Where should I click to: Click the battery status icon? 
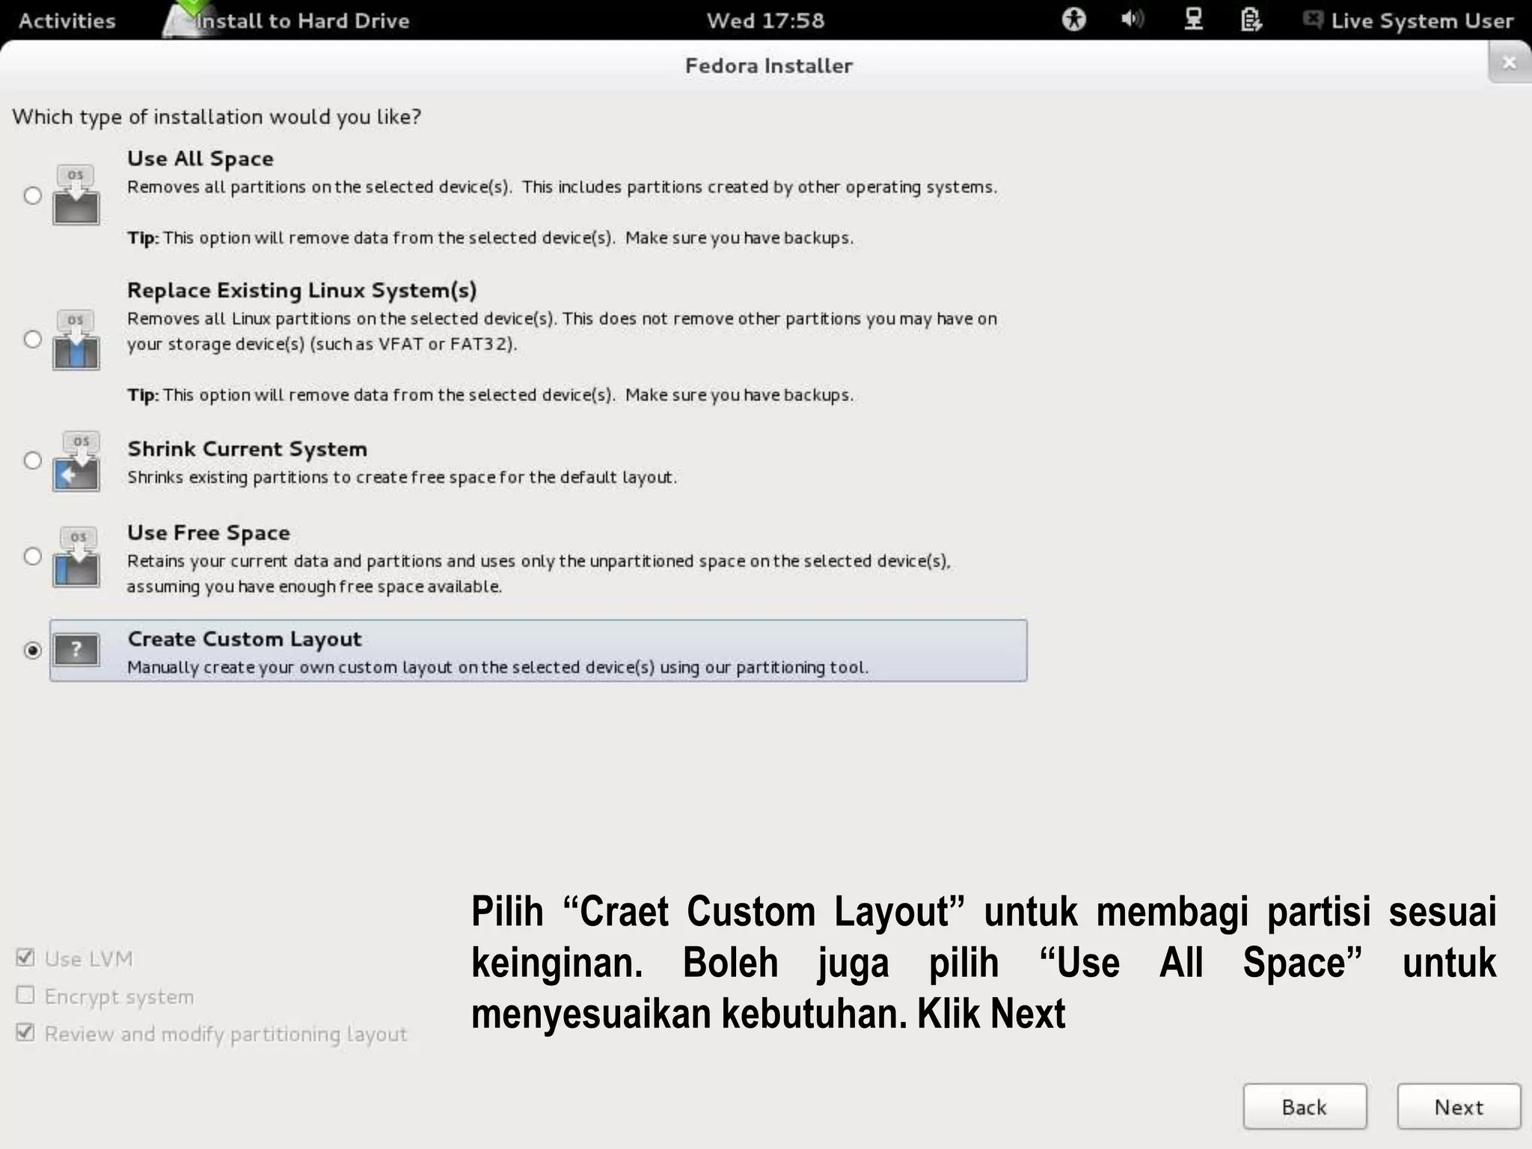[1251, 19]
